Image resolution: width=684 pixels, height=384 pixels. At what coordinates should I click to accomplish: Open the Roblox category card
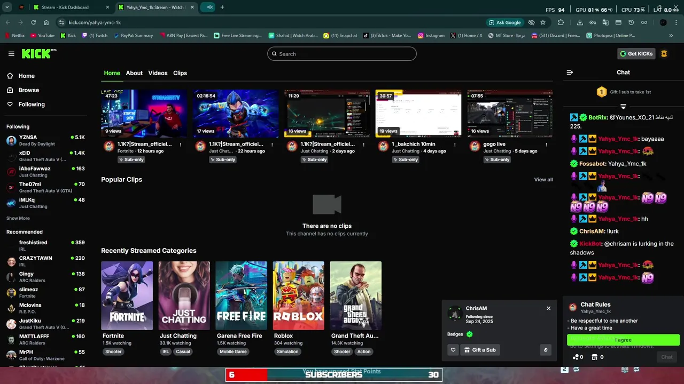coord(298,295)
